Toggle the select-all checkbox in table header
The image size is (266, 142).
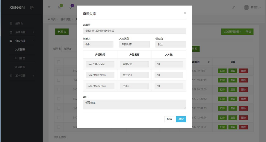click(x=59, y=62)
